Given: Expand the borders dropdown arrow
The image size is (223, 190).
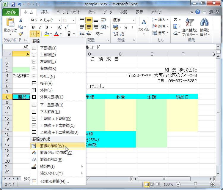Looking at the screenshot, I should 38,34.
